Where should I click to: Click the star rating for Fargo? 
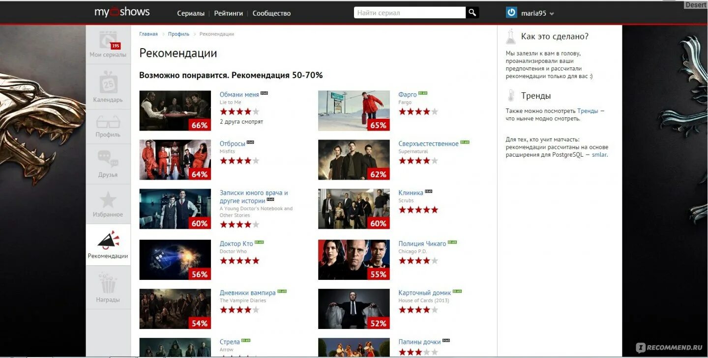click(418, 111)
